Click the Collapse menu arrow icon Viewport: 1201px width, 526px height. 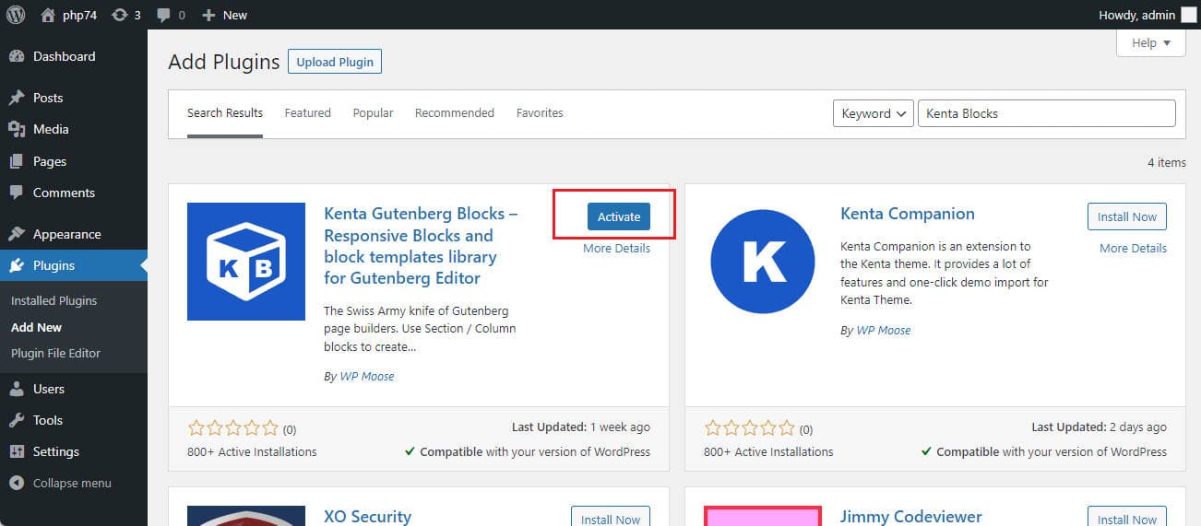(17, 483)
